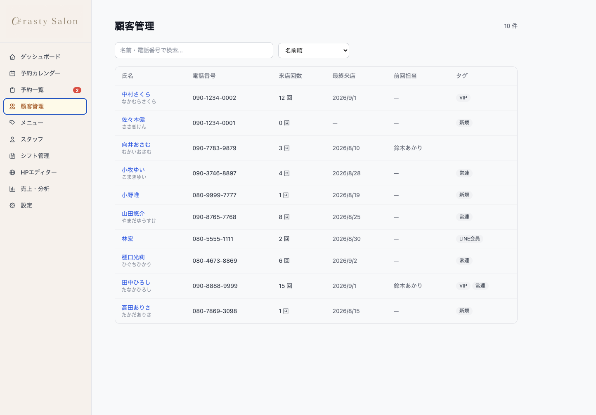Click the VIP tag in 中村さくら's row
Image resolution: width=596 pixels, height=415 pixels.
(x=464, y=98)
